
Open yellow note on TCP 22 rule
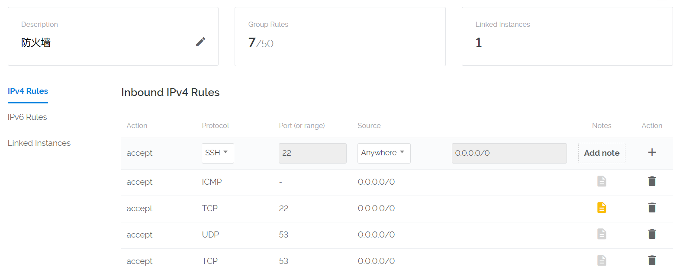602,208
